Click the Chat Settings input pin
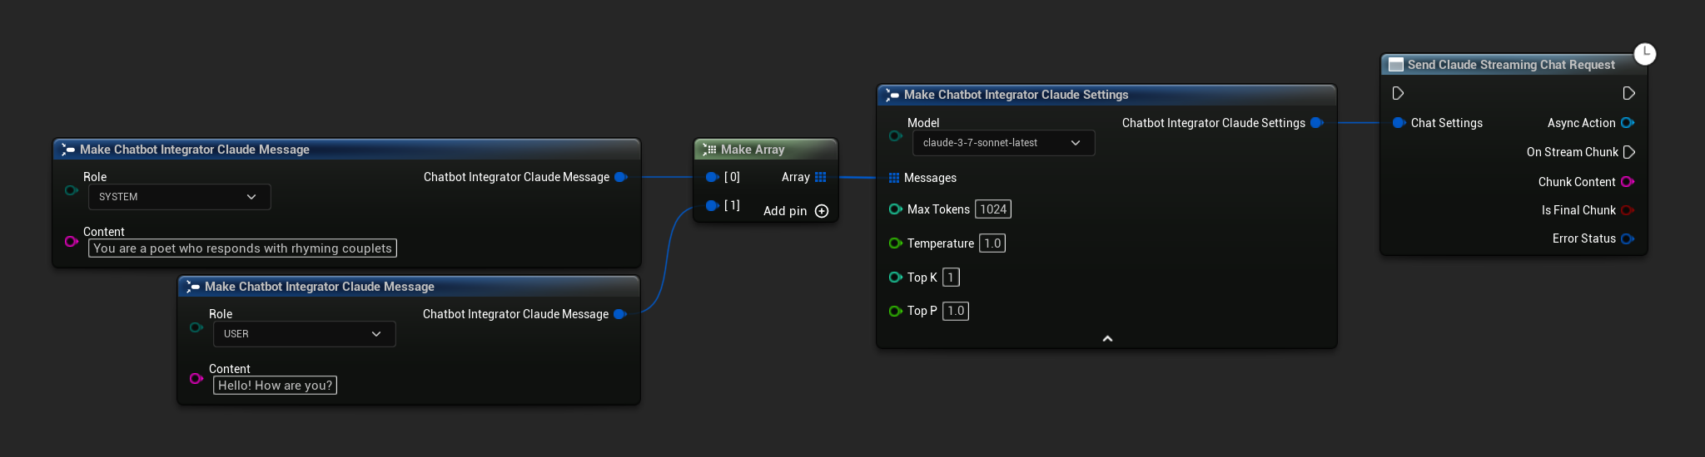 1399,123
